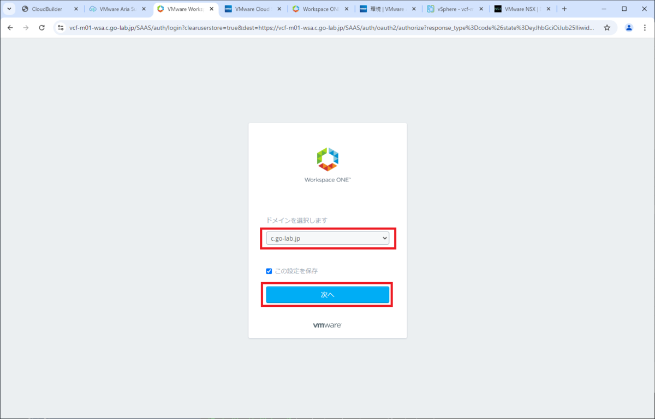Close the vSphere tab
The image size is (655, 419).
point(481,9)
